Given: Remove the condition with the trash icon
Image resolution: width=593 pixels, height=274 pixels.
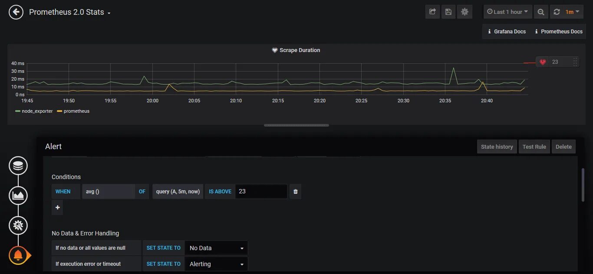Looking at the screenshot, I should 296,192.
